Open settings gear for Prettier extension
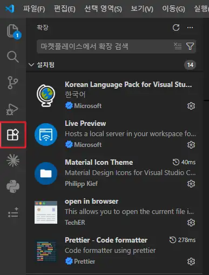Image resolution: width=209 pixels, height=275 pixels. click(x=191, y=261)
